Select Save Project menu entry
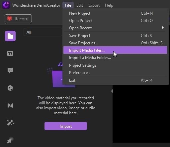The width and height of the screenshot is (170, 147). (x=115, y=36)
